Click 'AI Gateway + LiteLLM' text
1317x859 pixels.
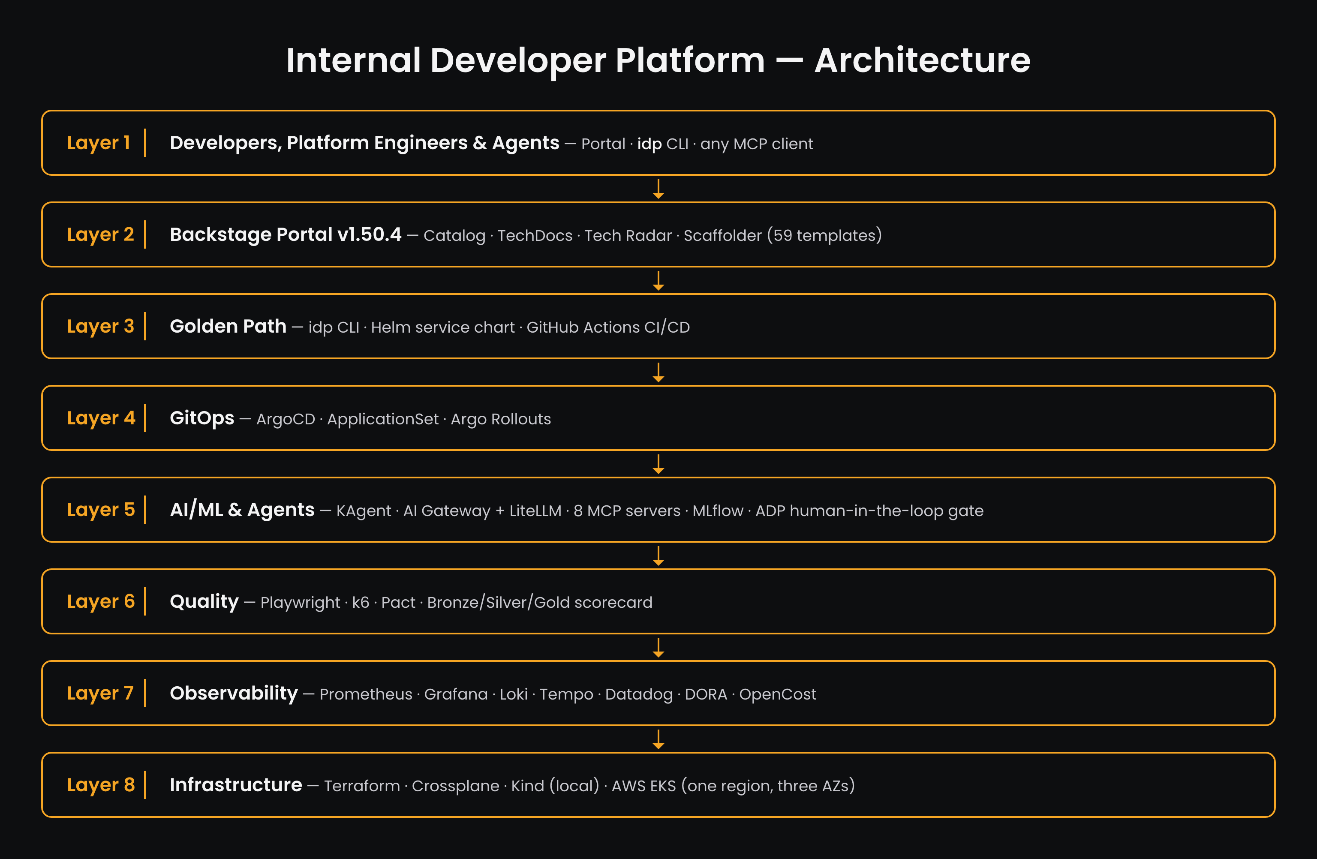[482, 511]
